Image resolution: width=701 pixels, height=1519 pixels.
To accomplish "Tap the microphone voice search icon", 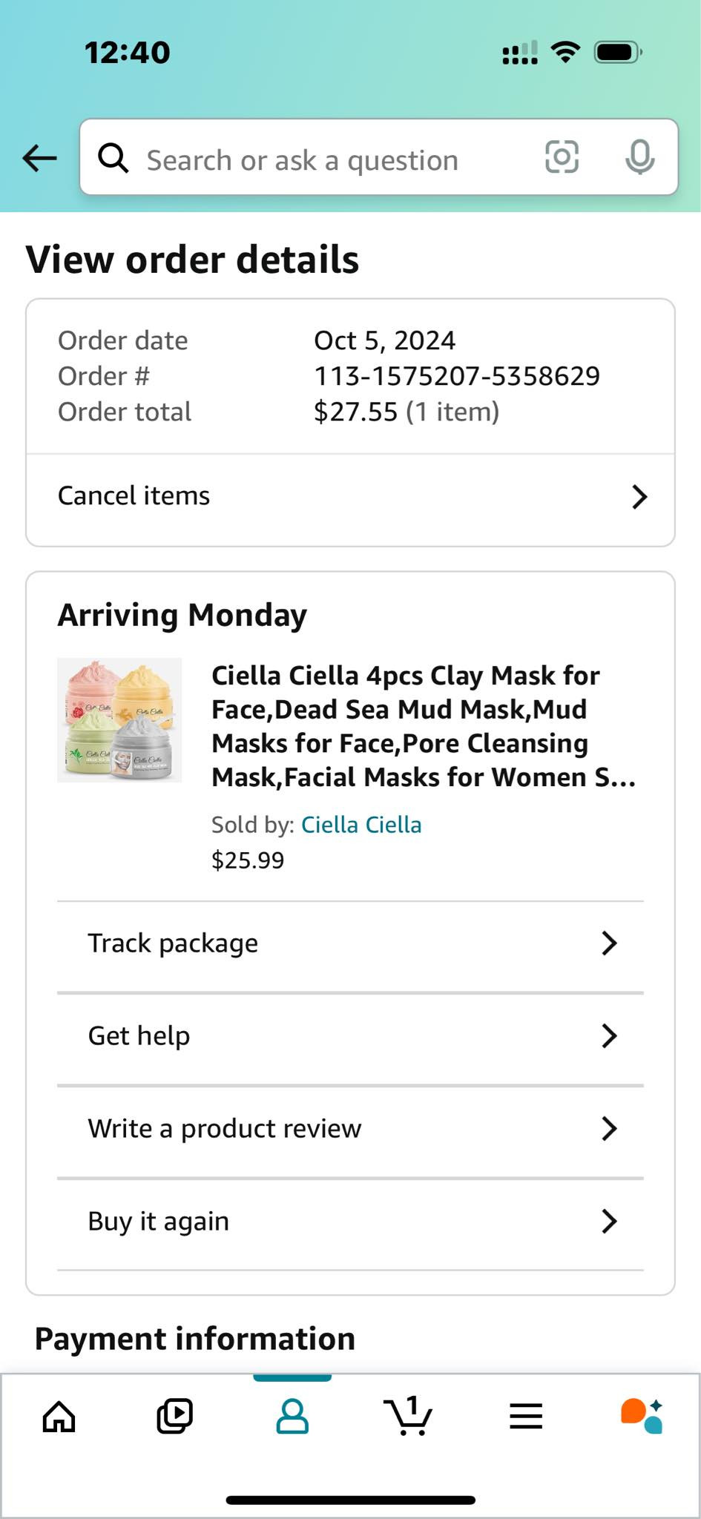I will pos(639,157).
